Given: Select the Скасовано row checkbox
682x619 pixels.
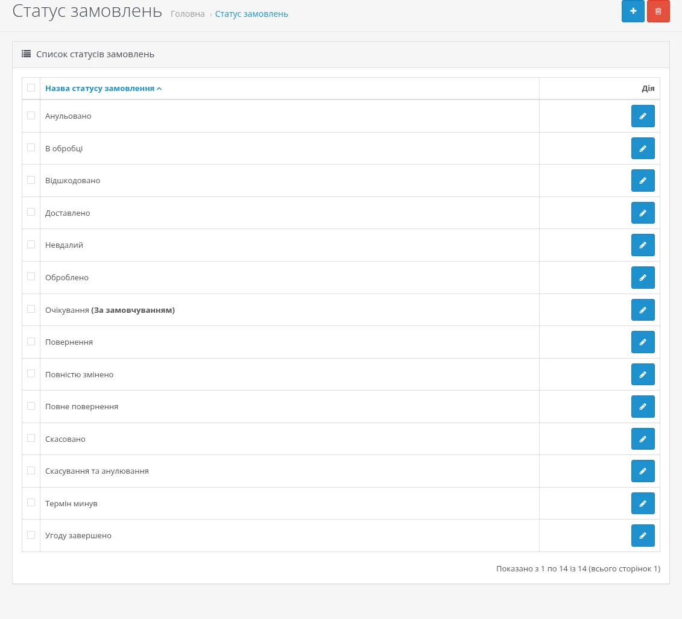Looking at the screenshot, I should click(x=31, y=438).
